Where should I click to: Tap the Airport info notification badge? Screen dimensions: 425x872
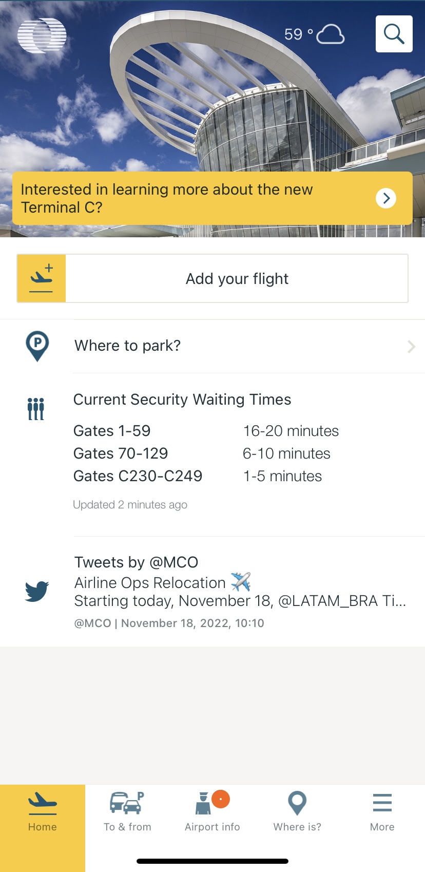[221, 799]
